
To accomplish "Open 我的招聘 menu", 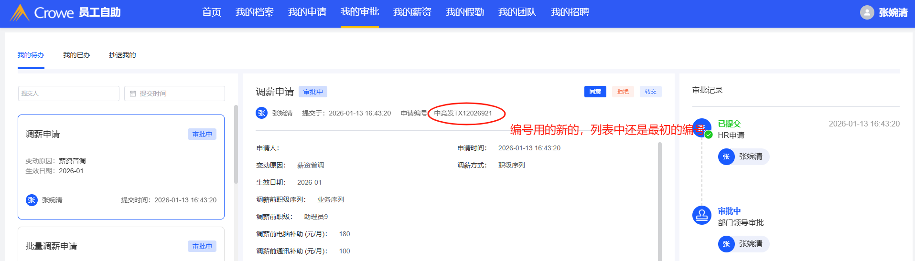I will click(570, 12).
